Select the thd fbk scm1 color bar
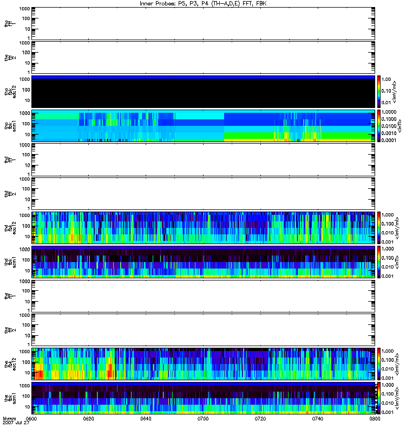This screenshot has height=434, width=406. pos(379,262)
